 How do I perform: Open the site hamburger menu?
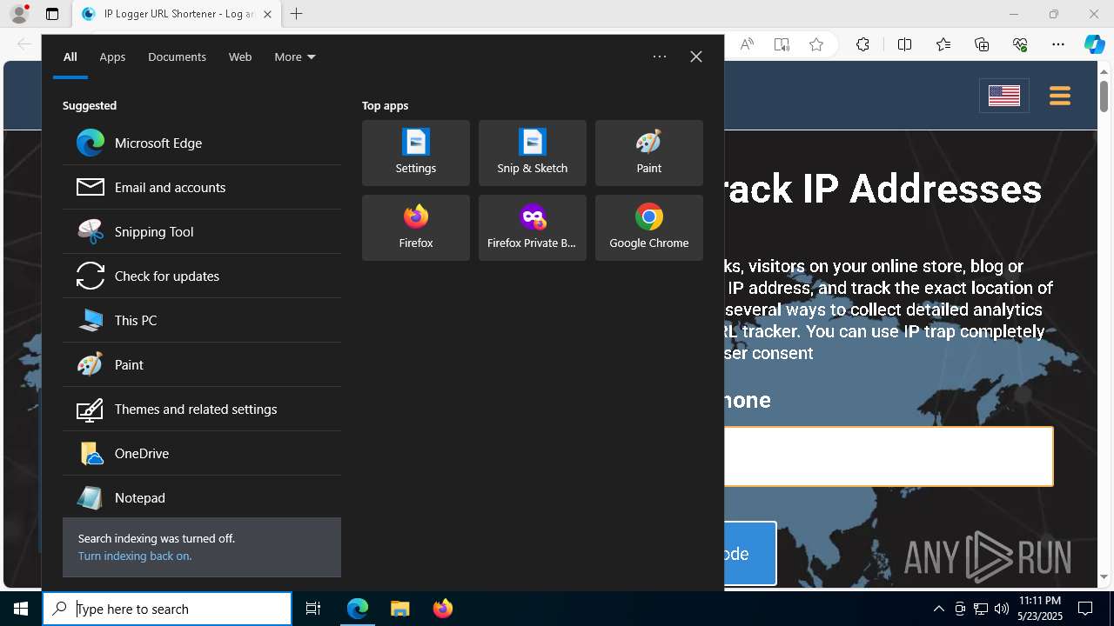pos(1060,96)
